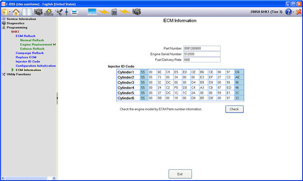Click cell 2A in Cylinder5 row
The image size is (303, 181).
(x=195, y=93)
